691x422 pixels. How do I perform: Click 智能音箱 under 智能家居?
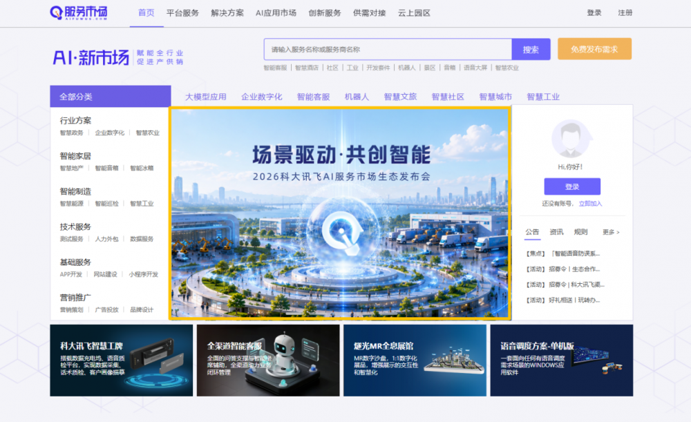[106, 168]
